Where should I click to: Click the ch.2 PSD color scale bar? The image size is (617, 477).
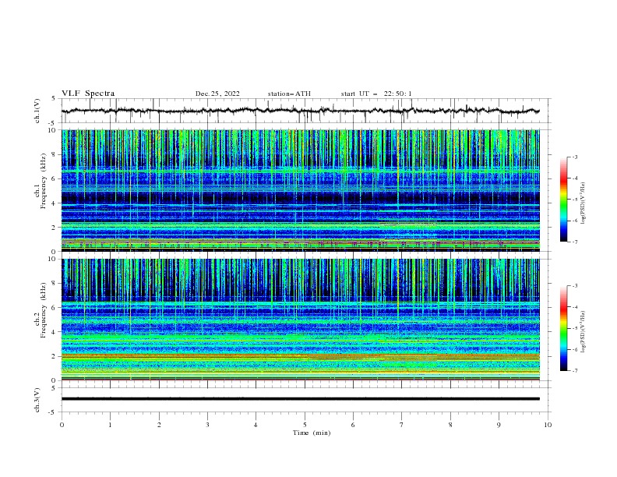[x=563, y=328]
